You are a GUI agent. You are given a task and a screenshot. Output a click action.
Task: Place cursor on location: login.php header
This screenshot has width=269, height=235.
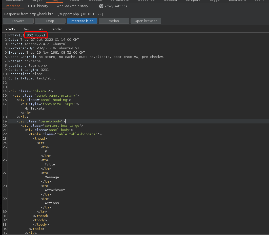[x=28, y=65]
